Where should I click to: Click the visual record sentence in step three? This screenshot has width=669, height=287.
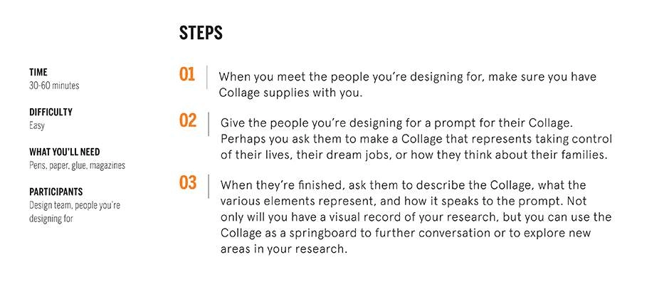pyautogui.click(x=416, y=217)
